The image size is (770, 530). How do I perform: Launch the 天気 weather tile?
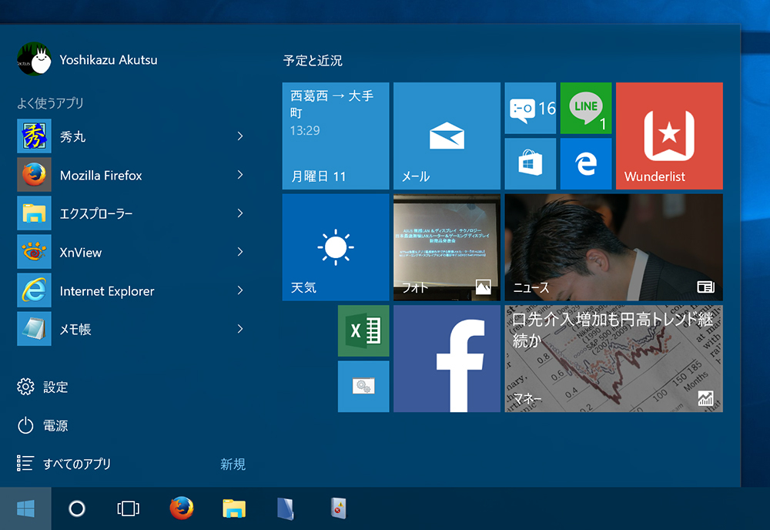(336, 247)
